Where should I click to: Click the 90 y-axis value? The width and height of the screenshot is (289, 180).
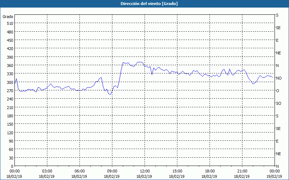point(11,141)
